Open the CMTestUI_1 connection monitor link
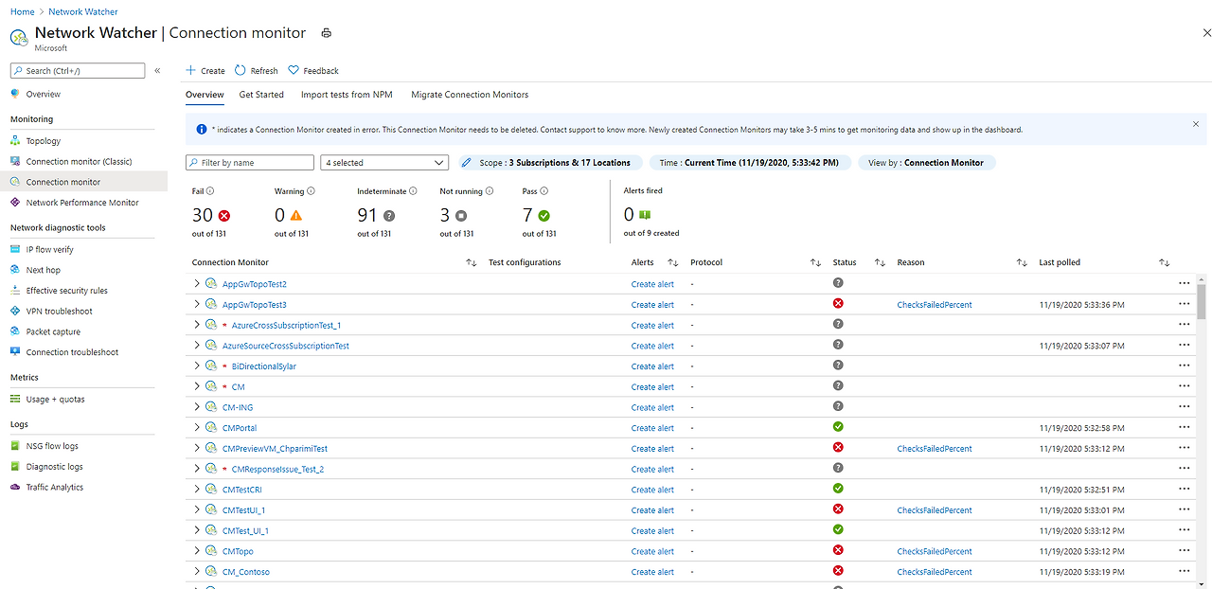Image resolution: width=1212 pixels, height=589 pixels. click(x=243, y=510)
